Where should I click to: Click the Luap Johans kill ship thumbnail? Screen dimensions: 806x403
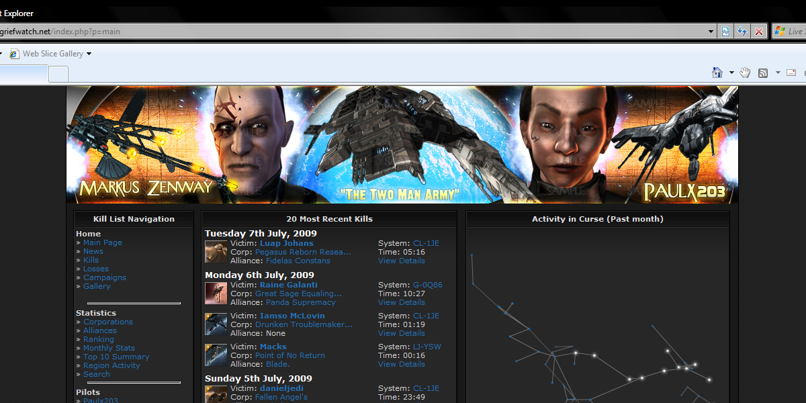(x=216, y=252)
